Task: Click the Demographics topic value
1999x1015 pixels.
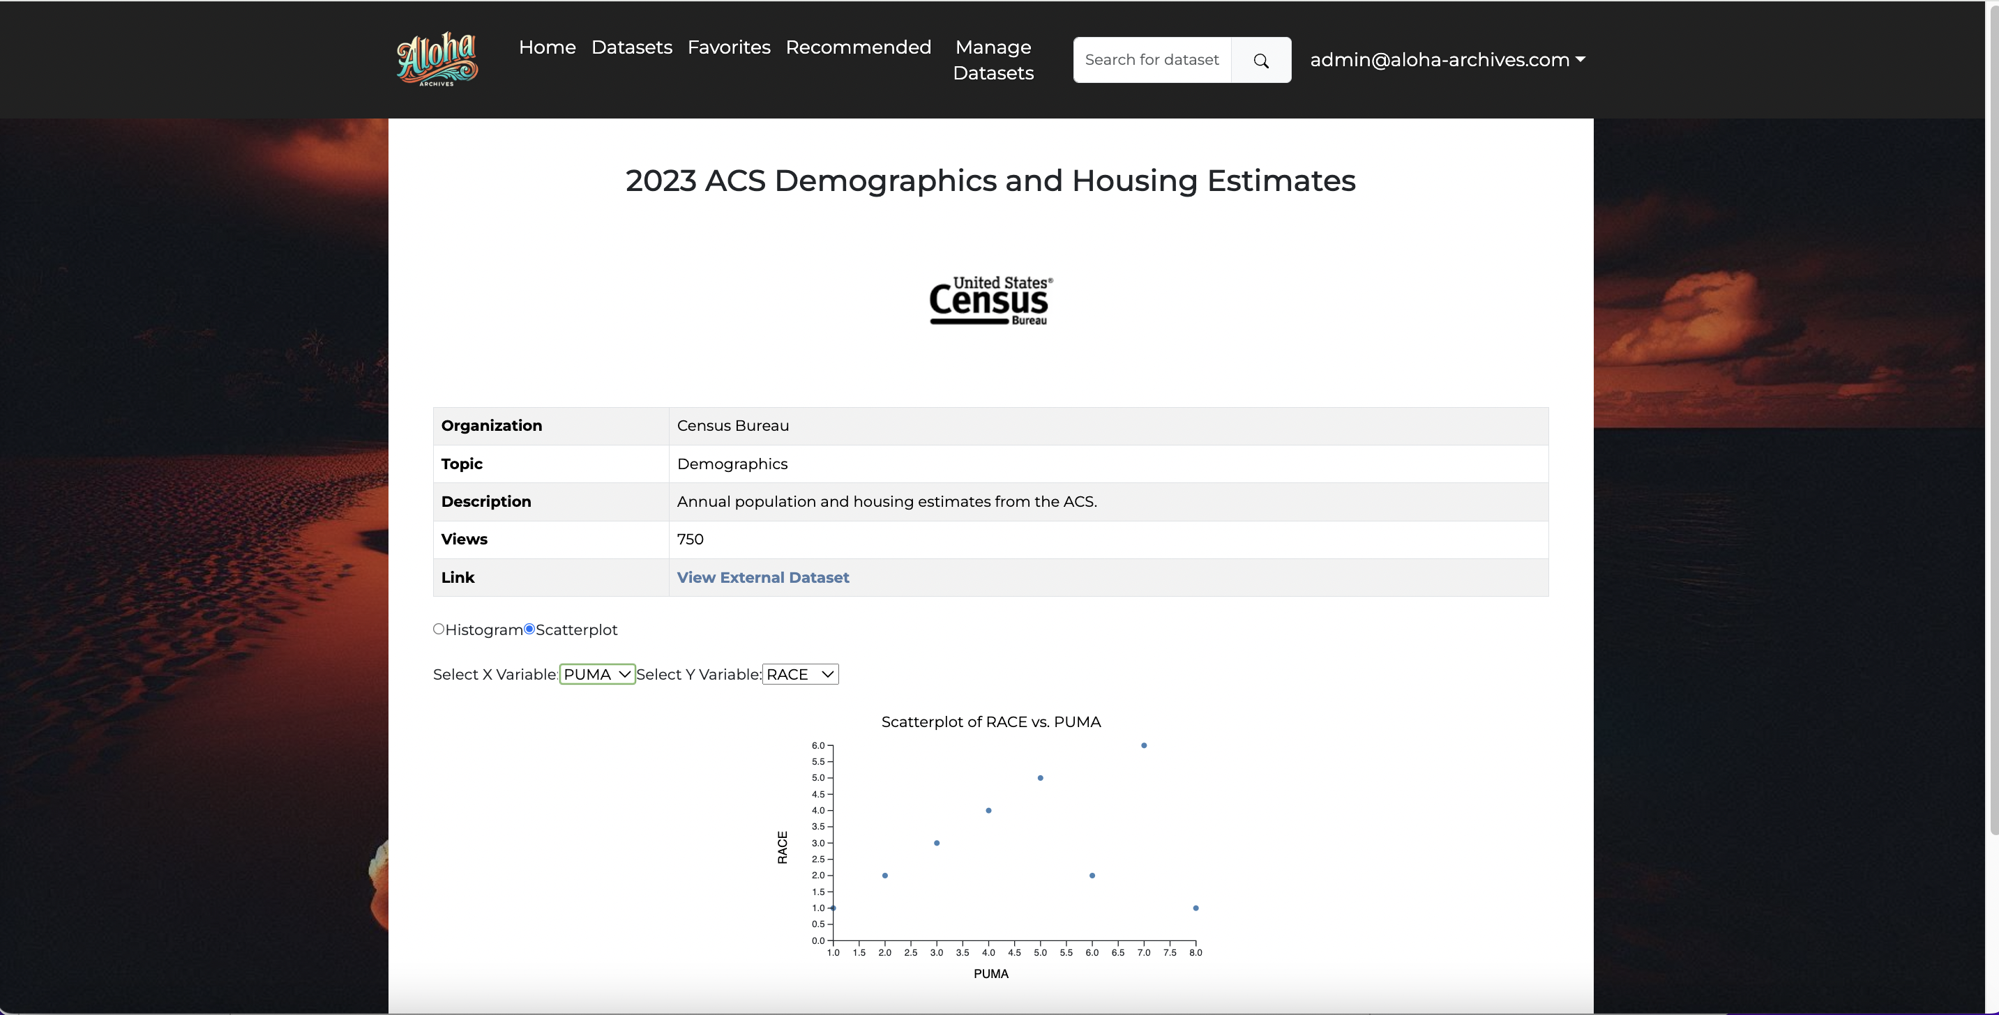Action: point(732,464)
